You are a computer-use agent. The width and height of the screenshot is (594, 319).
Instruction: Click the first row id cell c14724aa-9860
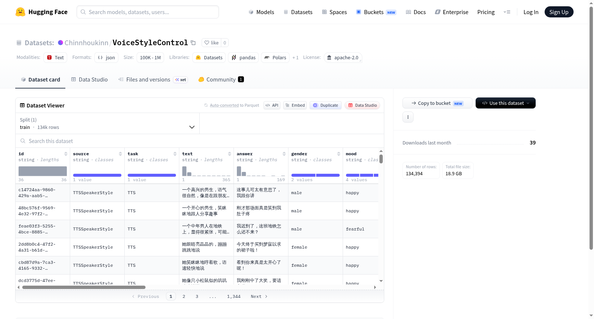pos(43,193)
